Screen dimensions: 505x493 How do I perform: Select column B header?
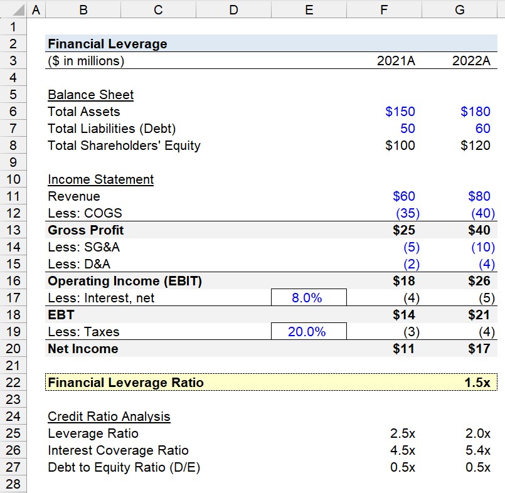(x=83, y=9)
